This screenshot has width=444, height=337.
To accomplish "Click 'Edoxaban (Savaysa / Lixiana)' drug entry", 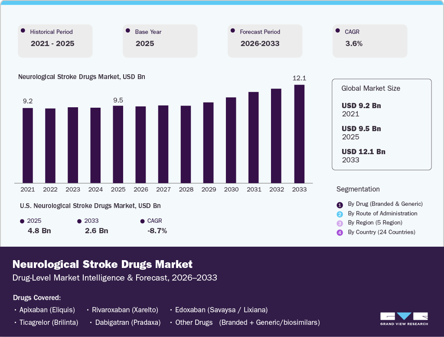I will pyautogui.click(x=222, y=310).
